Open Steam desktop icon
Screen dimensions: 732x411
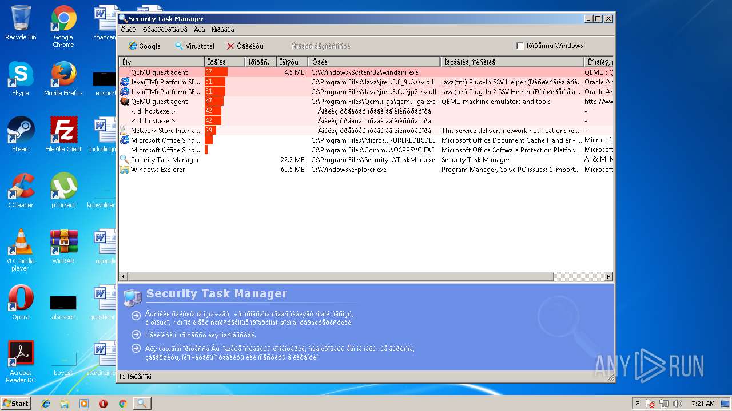pos(21,135)
